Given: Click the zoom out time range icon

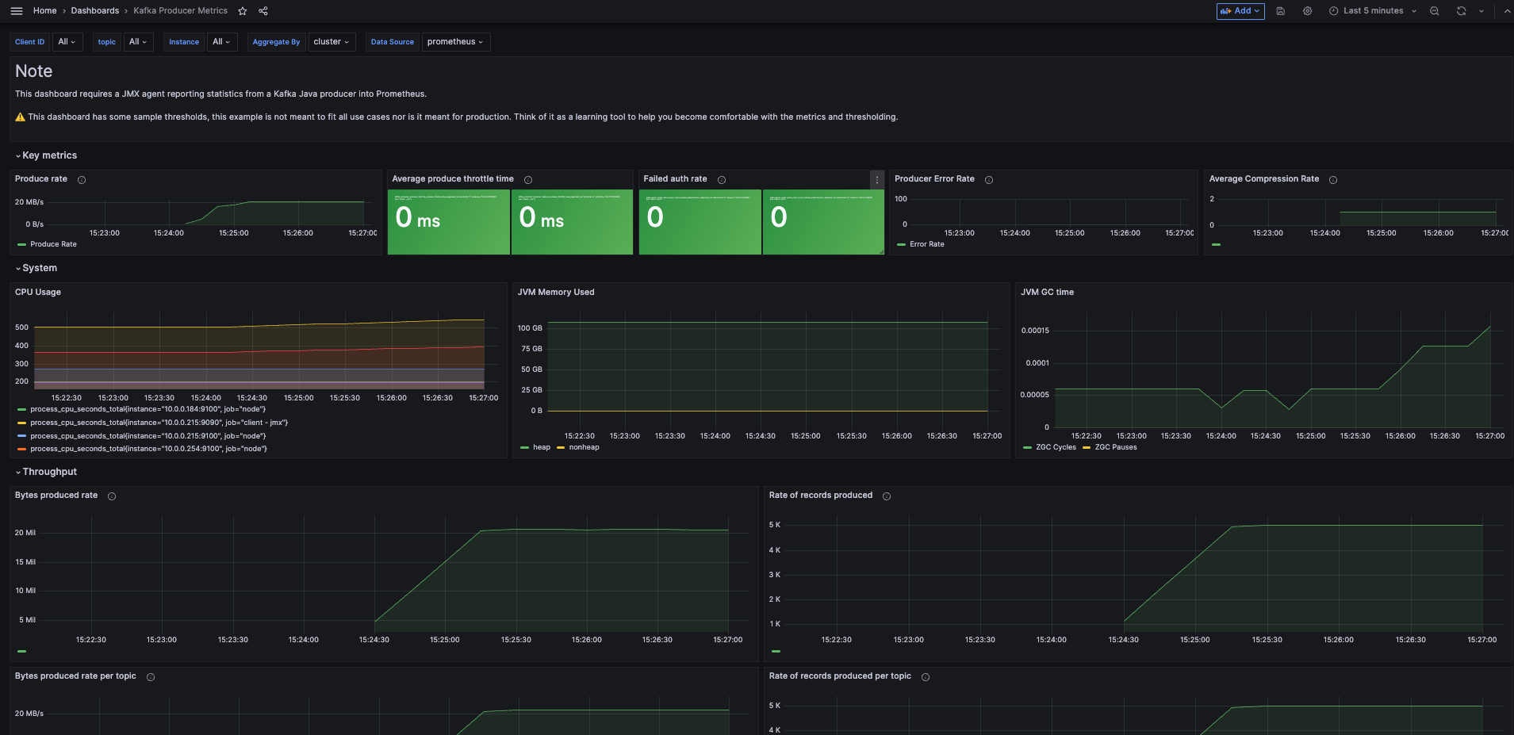Looking at the screenshot, I should pyautogui.click(x=1434, y=11).
